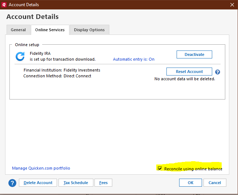The width and height of the screenshot is (238, 195).
Task: Click the large help icon at bottom left
Action: 12,183
